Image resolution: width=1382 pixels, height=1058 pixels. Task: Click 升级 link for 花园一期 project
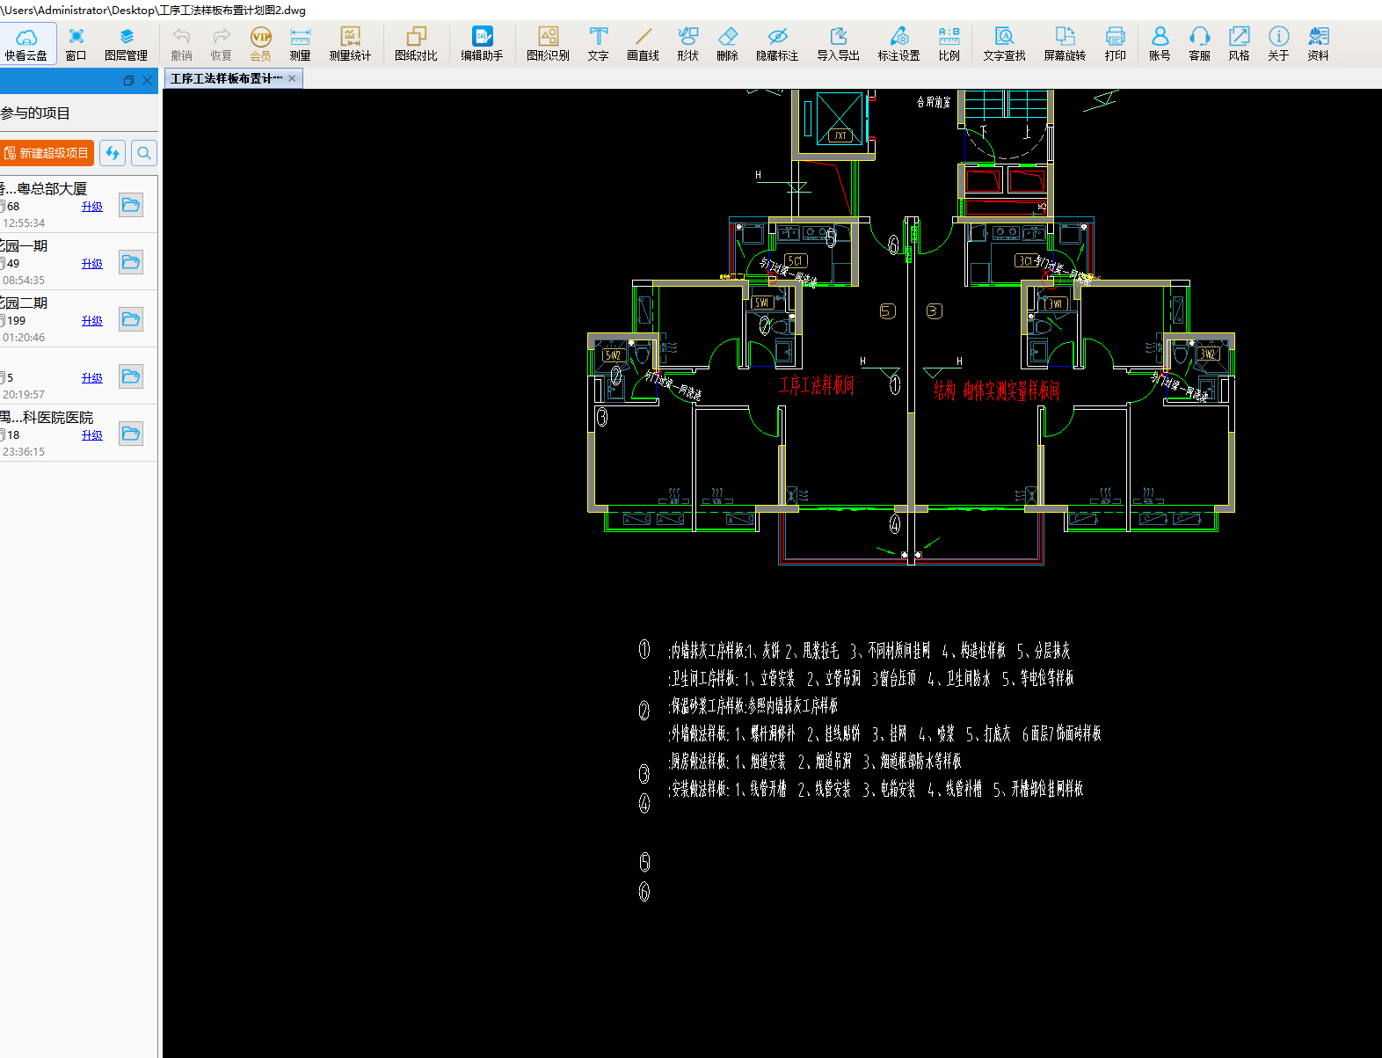point(92,264)
